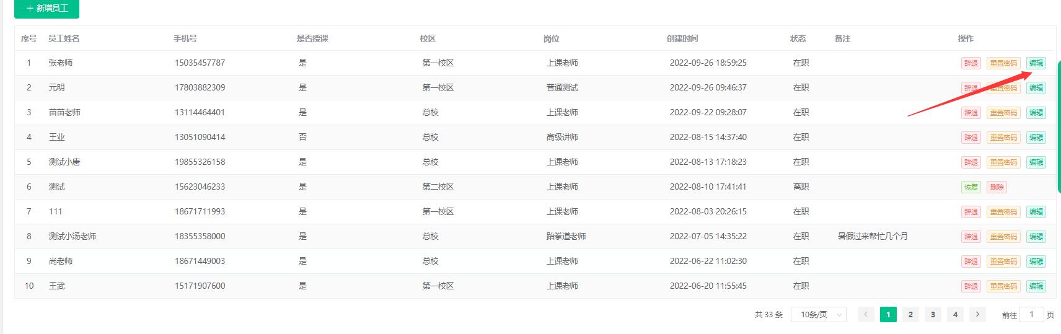Jump to pagination page 3
This screenshot has width=1061, height=334.
[933, 315]
